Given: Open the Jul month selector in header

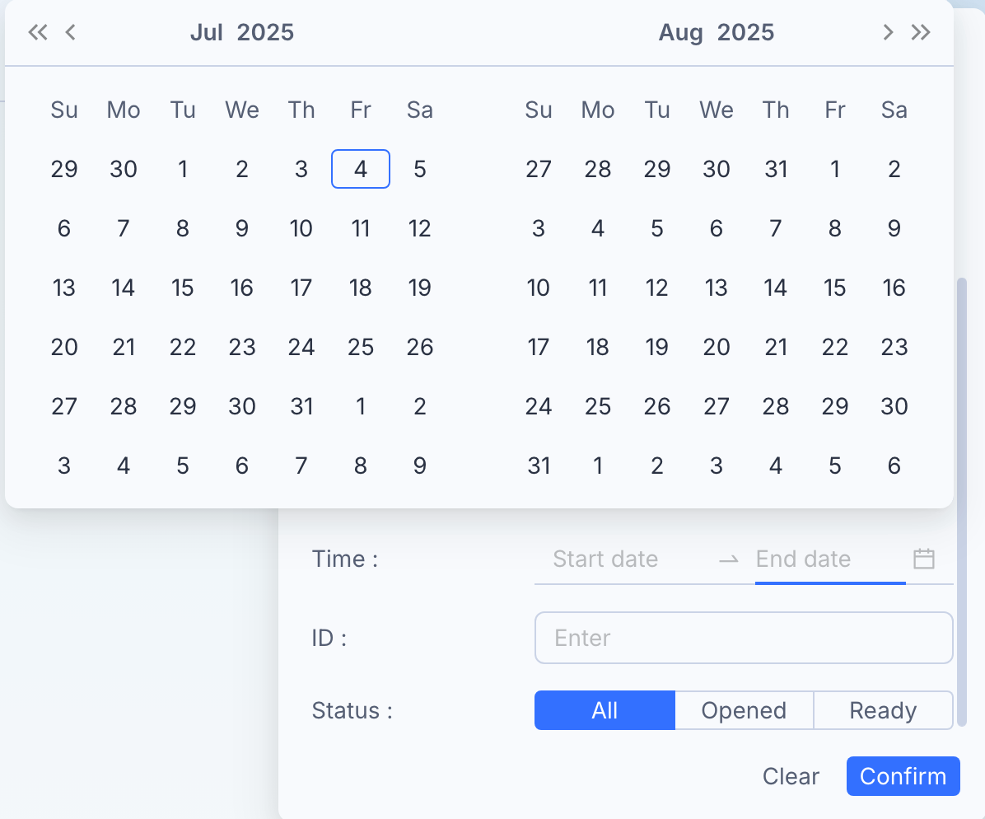Looking at the screenshot, I should [x=207, y=32].
